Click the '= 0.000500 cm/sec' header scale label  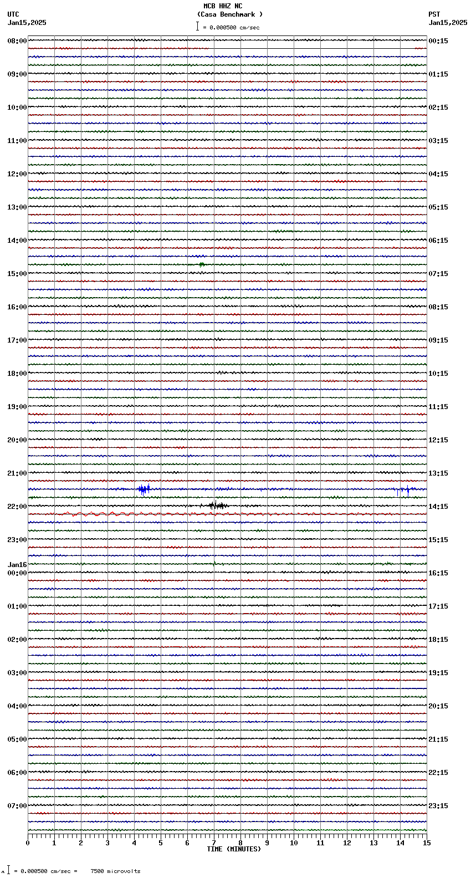(x=231, y=27)
